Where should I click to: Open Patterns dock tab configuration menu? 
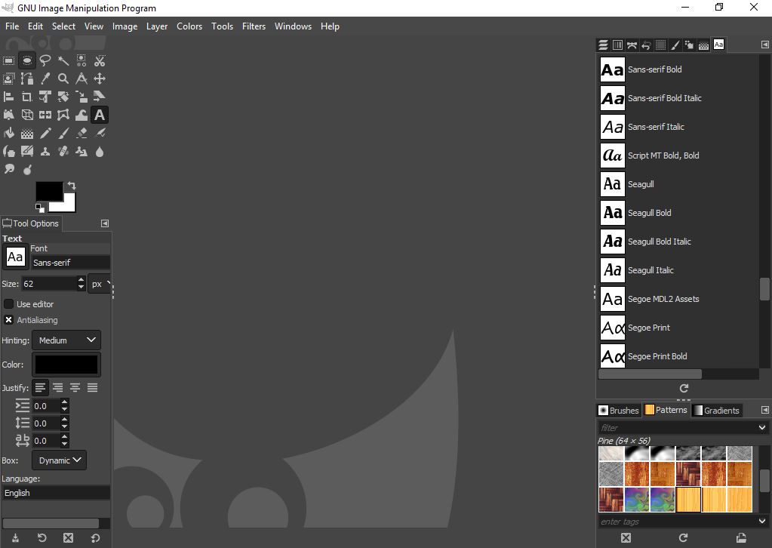pyautogui.click(x=764, y=410)
